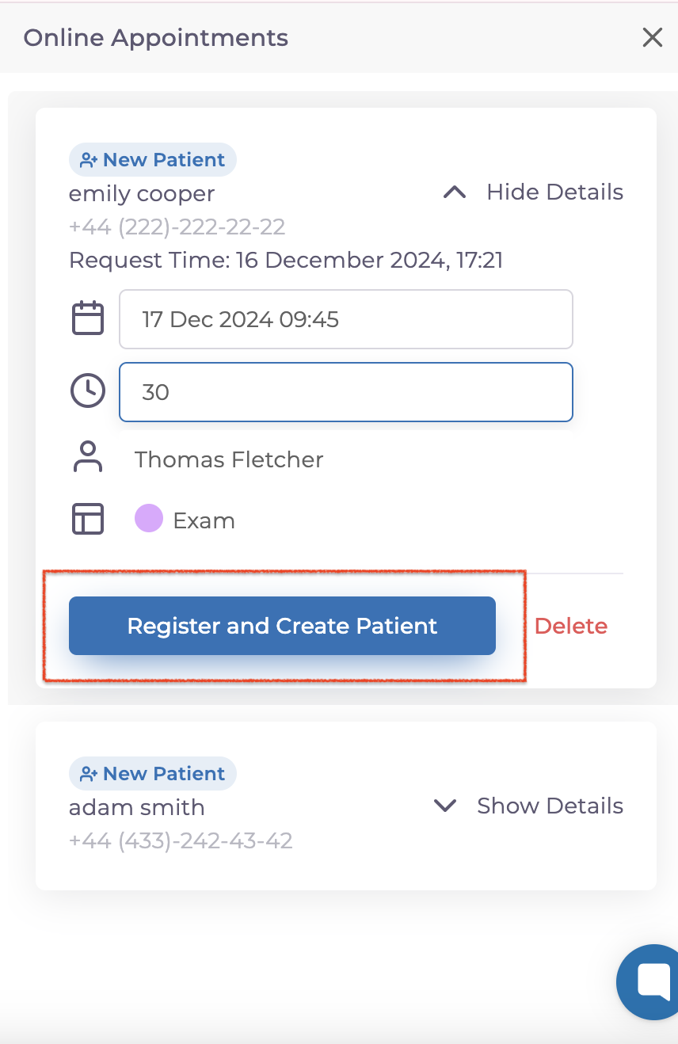Focus the duration field showing 30
Image resolution: width=678 pixels, height=1044 pixels.
tap(345, 392)
